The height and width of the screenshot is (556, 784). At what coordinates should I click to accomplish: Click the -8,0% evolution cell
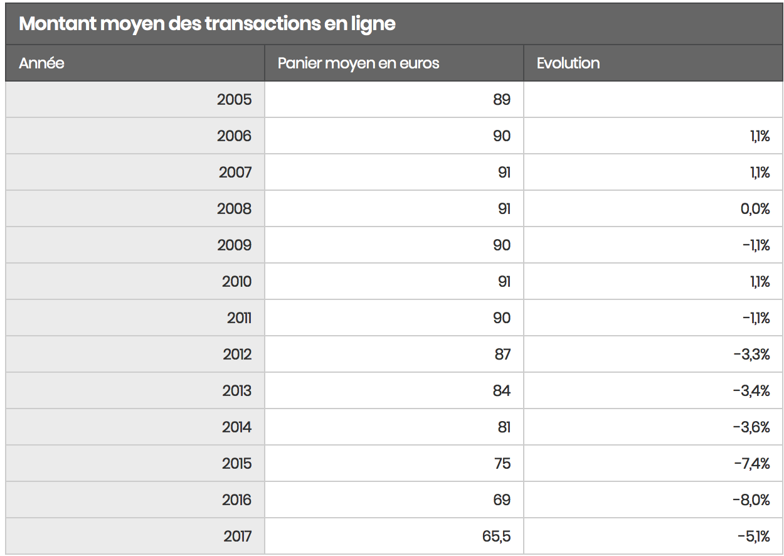click(654, 500)
